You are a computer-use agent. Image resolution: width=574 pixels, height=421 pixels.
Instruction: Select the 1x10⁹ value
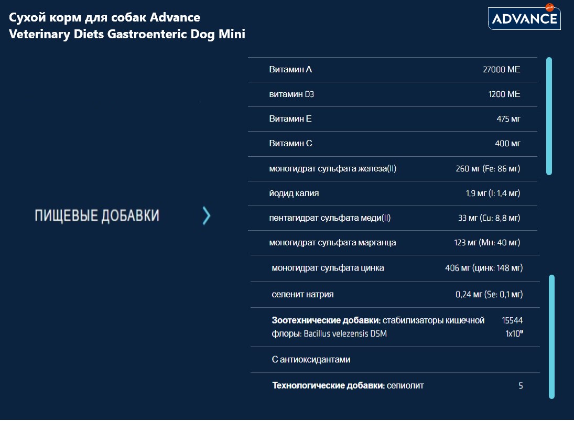[x=514, y=333]
